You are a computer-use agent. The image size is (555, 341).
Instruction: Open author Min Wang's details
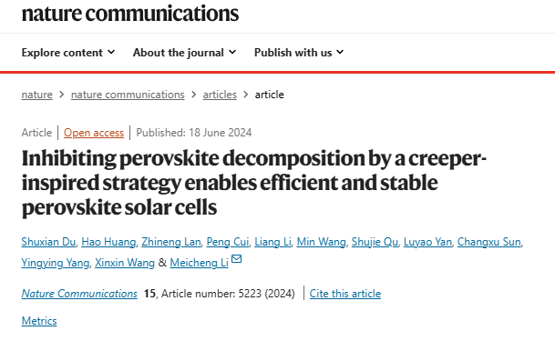tap(321, 242)
